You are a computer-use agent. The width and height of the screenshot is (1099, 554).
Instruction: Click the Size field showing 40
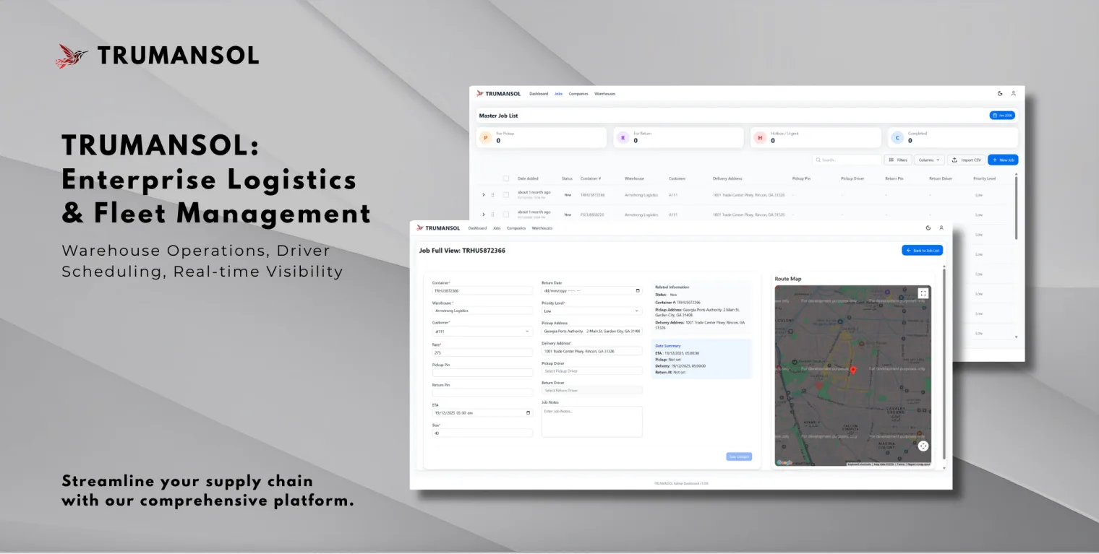point(482,433)
